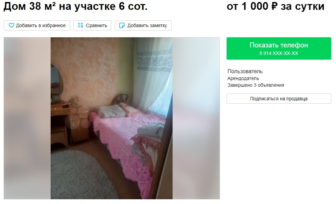
Task: Click the price 'от 1 000 ₽ за сутки'
Action: (276, 6)
